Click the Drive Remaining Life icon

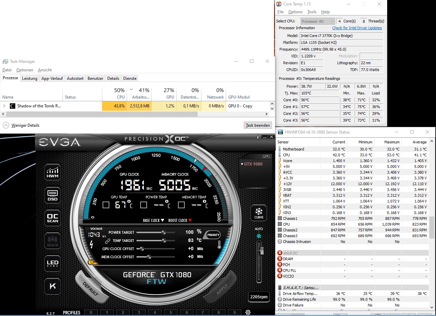coord(280,299)
